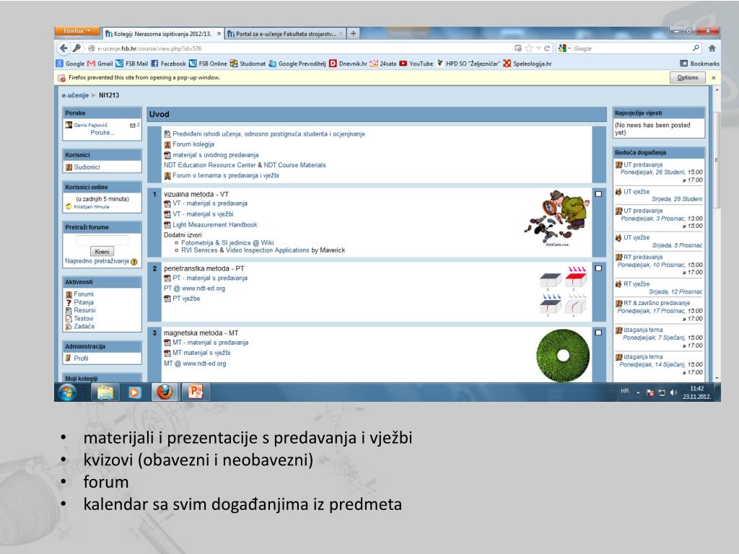Open the Facebook bookmark

point(168,63)
